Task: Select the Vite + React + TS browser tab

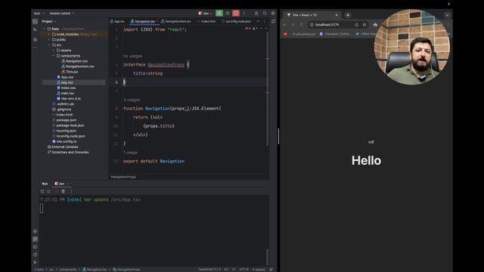Action: tap(312, 15)
